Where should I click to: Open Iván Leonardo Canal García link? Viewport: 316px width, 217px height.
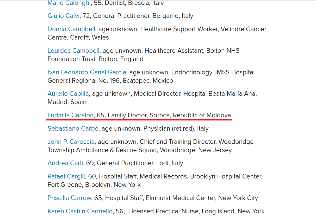(x=87, y=72)
